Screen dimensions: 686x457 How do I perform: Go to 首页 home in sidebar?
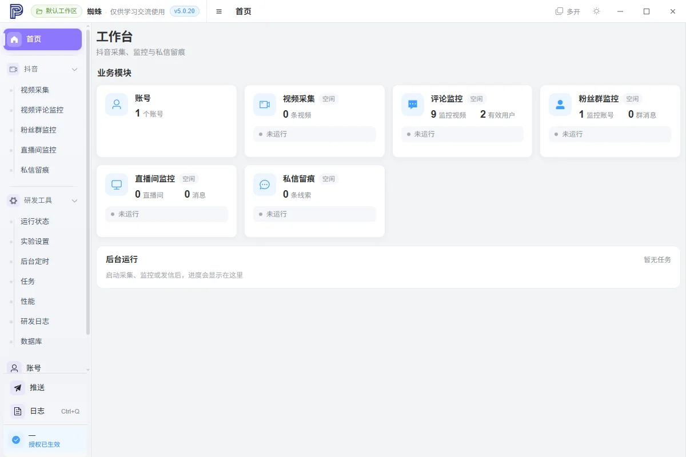click(x=43, y=39)
